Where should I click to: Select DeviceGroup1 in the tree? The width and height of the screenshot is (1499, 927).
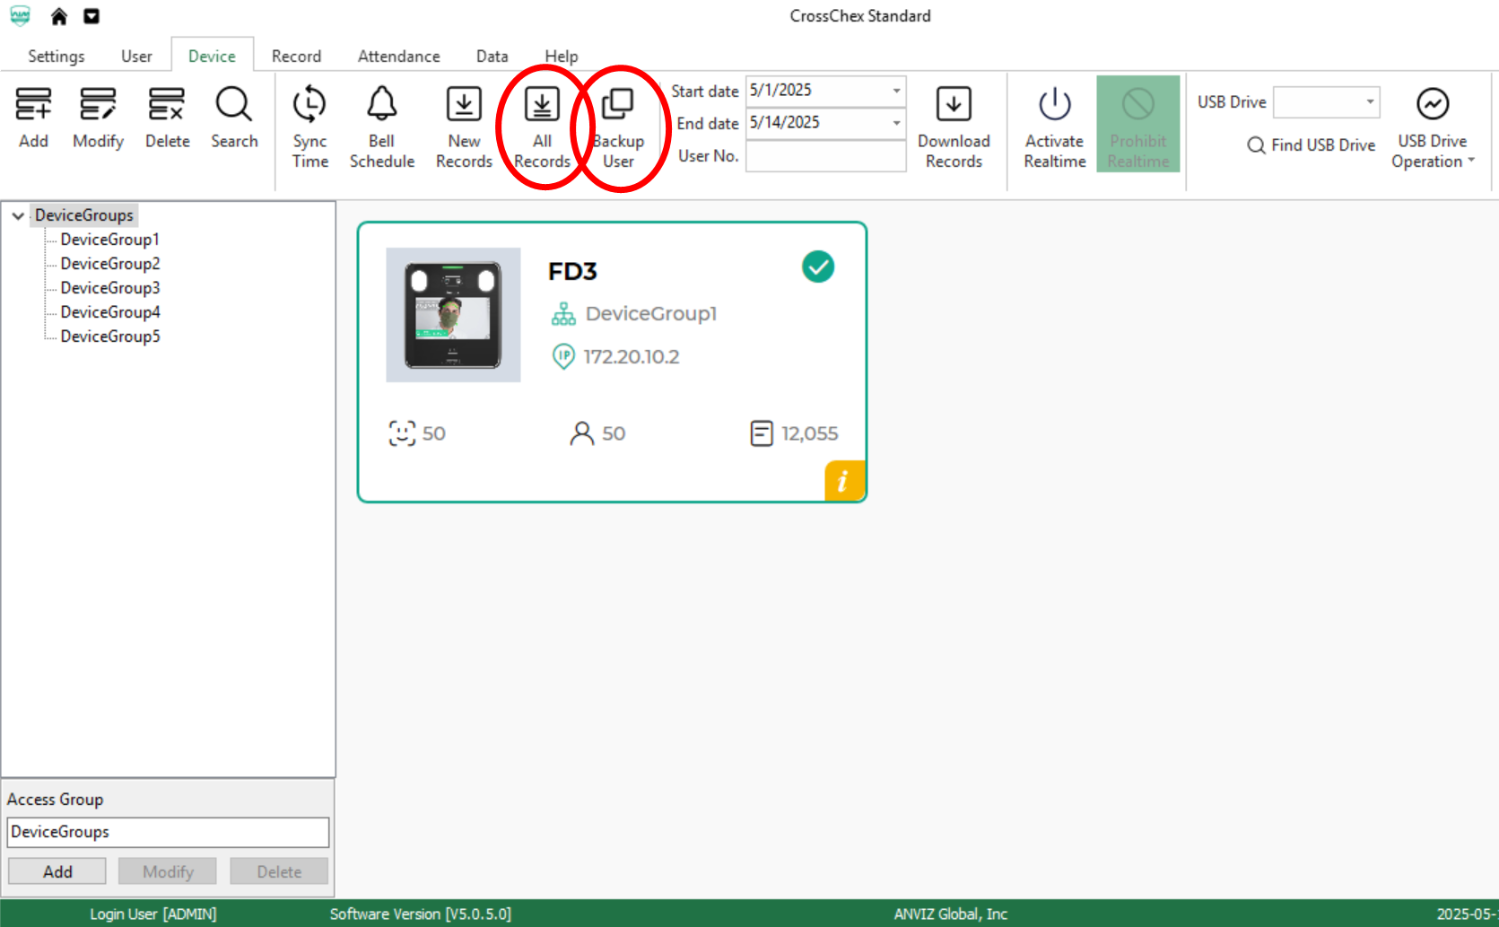tap(109, 240)
